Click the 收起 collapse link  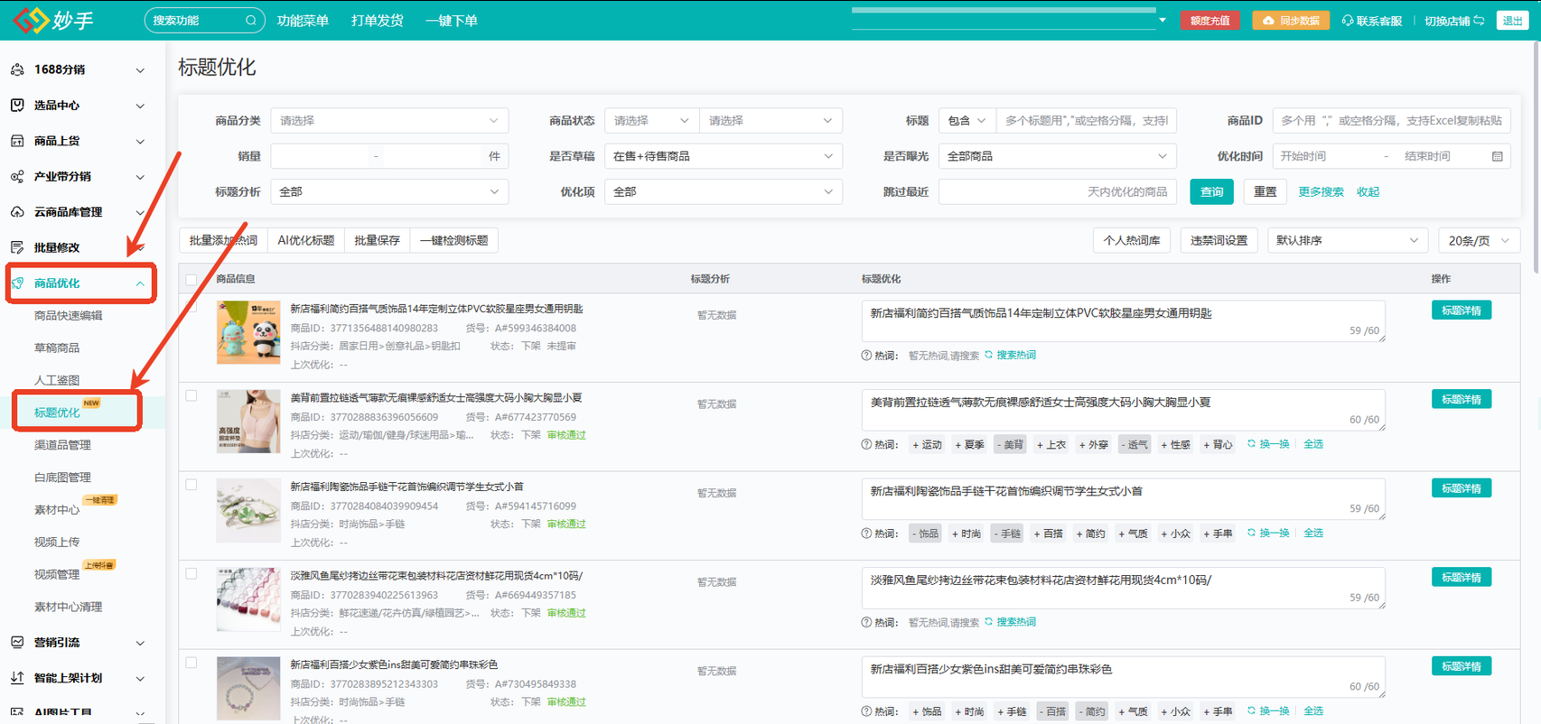coord(1368,191)
